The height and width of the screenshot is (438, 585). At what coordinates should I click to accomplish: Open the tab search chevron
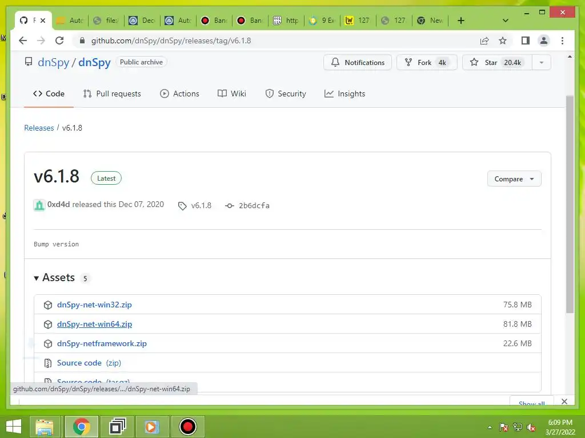(x=505, y=21)
